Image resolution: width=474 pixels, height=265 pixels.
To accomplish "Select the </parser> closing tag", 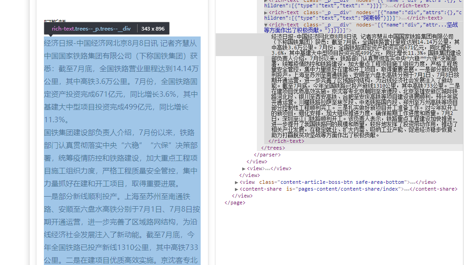I will click(267, 155).
